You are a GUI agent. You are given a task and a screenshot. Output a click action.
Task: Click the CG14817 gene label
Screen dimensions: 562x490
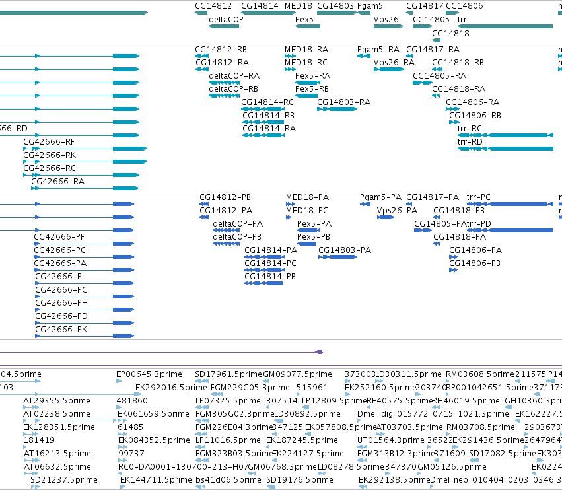tap(425, 6)
